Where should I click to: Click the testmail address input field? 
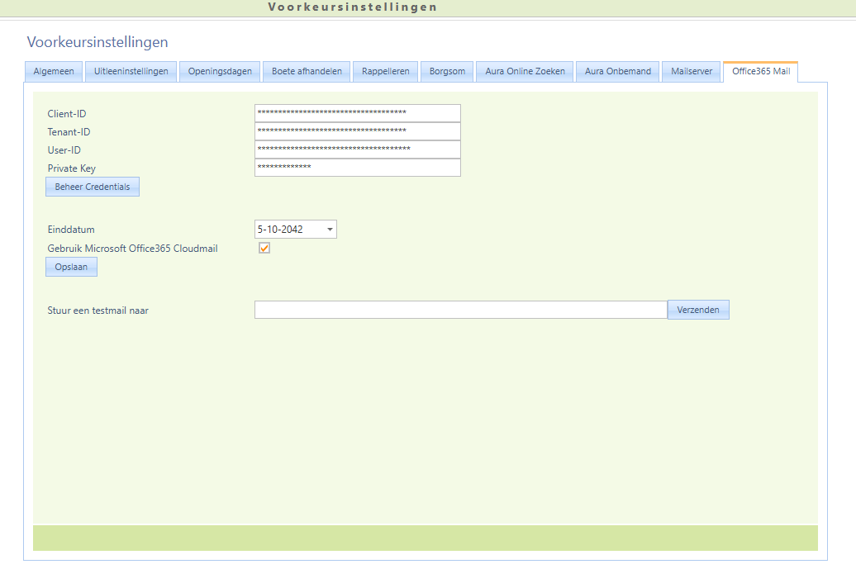460,310
